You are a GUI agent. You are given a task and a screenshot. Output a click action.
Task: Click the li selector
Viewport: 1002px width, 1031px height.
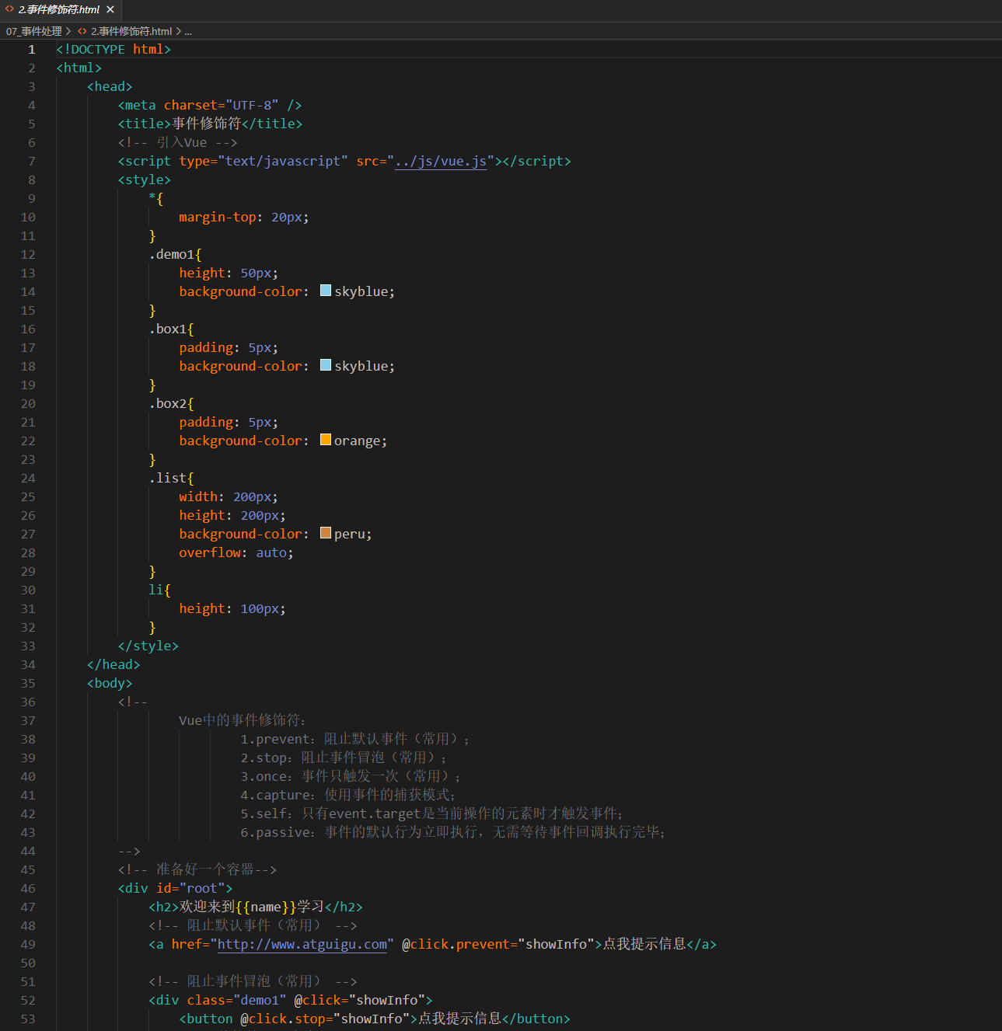pos(156,590)
